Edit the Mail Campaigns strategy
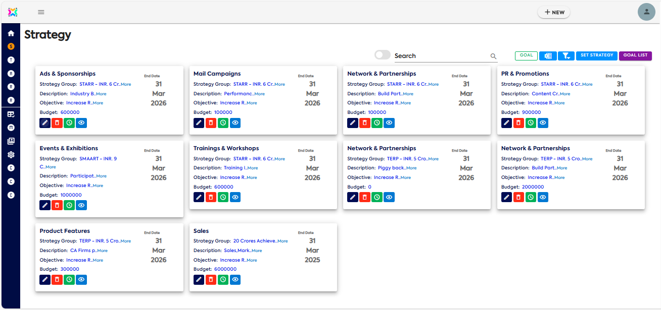The image size is (661, 310). coord(199,122)
